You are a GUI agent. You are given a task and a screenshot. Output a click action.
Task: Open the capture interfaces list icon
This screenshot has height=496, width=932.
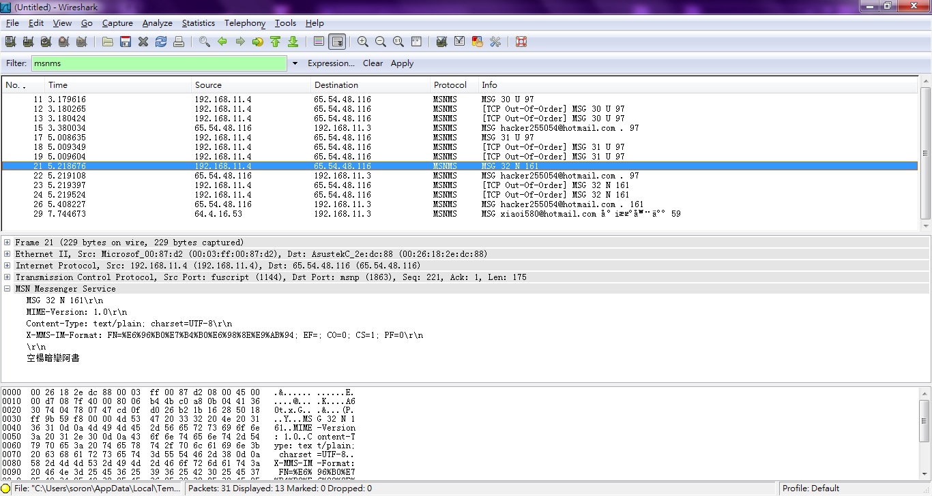click(x=10, y=42)
